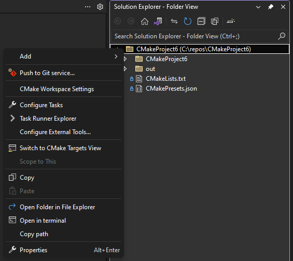Toggle auto-hide pin for Solution Explorer
293x261 pixels.
click(x=271, y=7)
